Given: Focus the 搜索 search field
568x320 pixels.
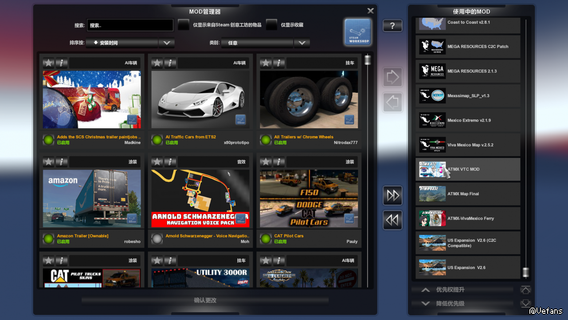Looking at the screenshot, I should pos(130,25).
